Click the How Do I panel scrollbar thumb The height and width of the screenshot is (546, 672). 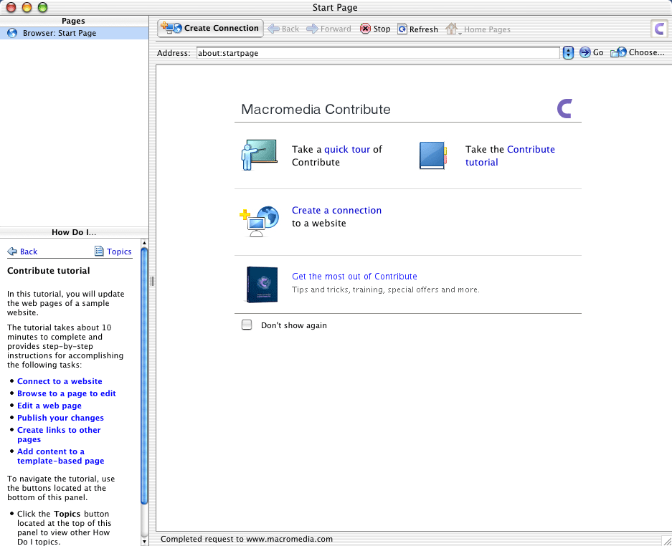[144, 375]
